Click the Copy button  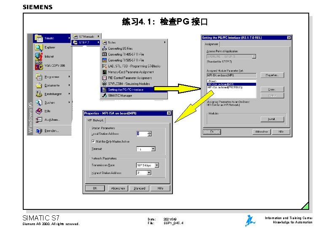pyautogui.click(x=272, y=90)
